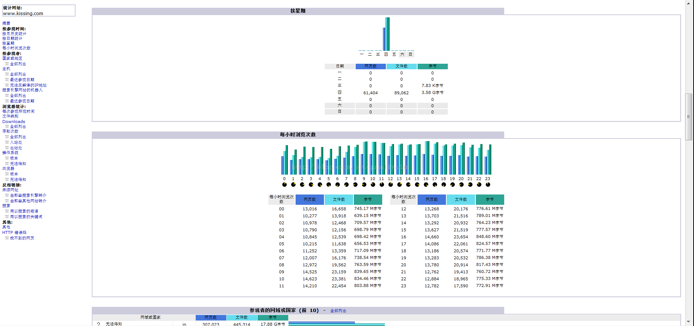Click the clock icon under hour 21
Viewport: 694px width, 326px height.
[470, 185]
